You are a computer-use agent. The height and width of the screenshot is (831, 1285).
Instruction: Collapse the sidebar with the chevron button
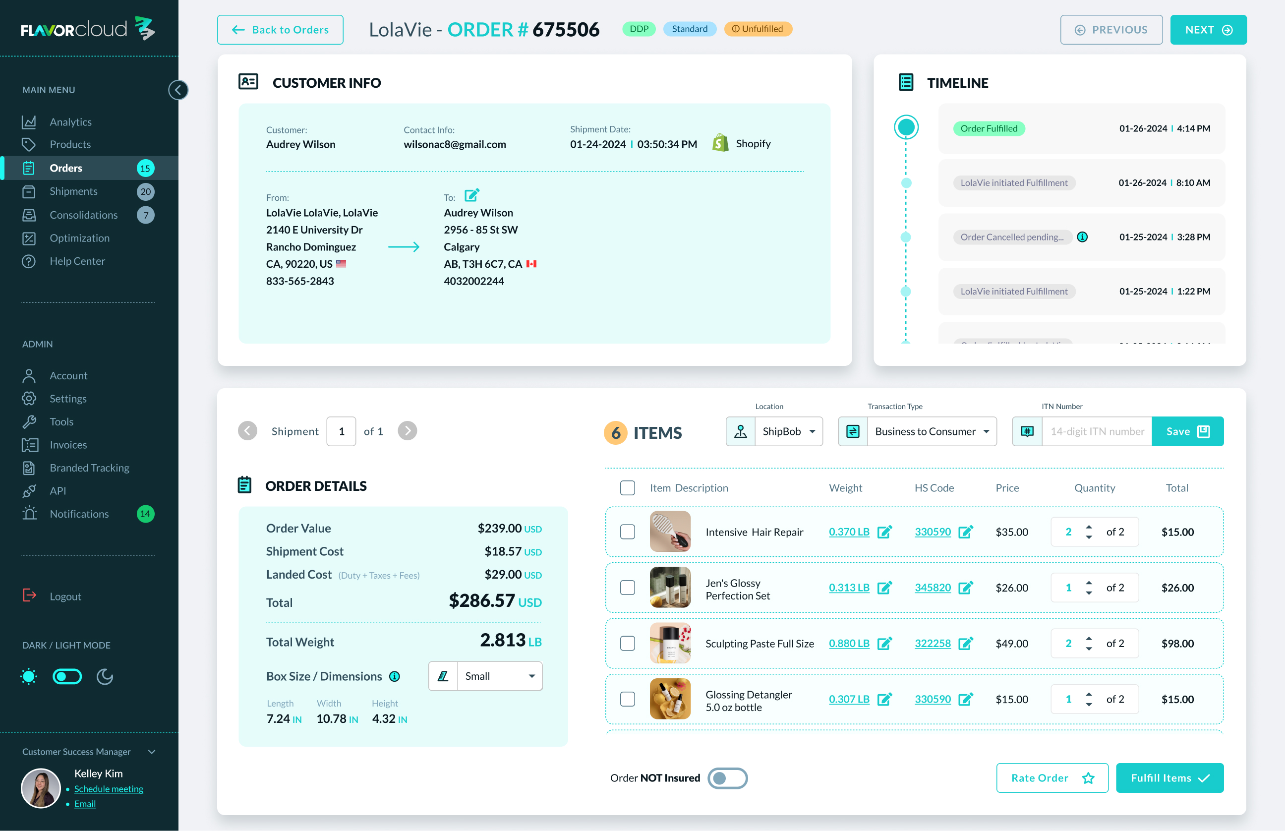(x=178, y=90)
